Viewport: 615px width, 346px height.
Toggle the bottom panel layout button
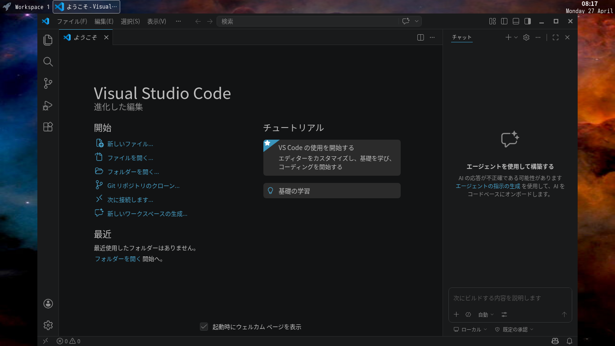[x=516, y=21]
